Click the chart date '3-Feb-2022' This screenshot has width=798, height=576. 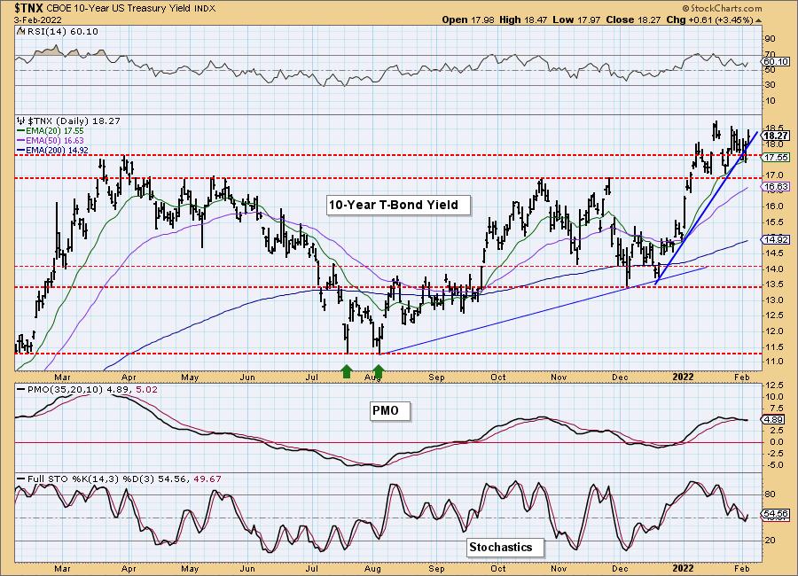click(37, 19)
